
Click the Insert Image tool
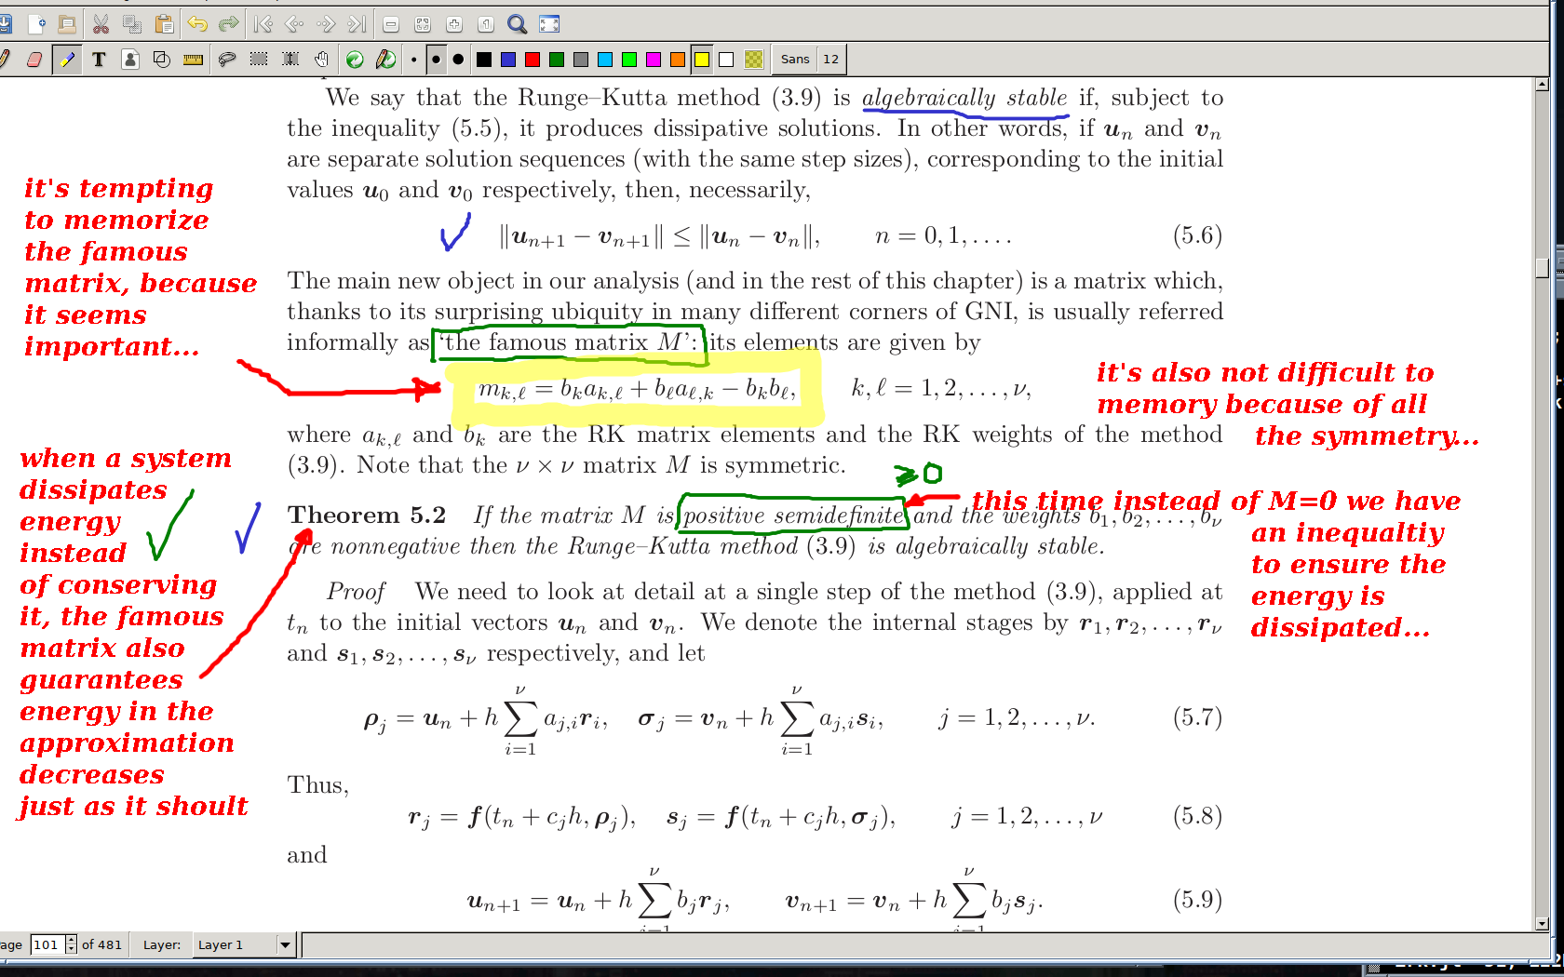coord(130,60)
